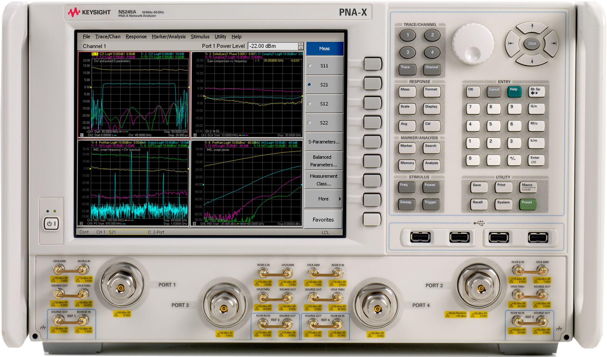Image resolution: width=607 pixels, height=357 pixels.
Task: Select the Gain compression vs. frequency plot
Action: click(247, 95)
